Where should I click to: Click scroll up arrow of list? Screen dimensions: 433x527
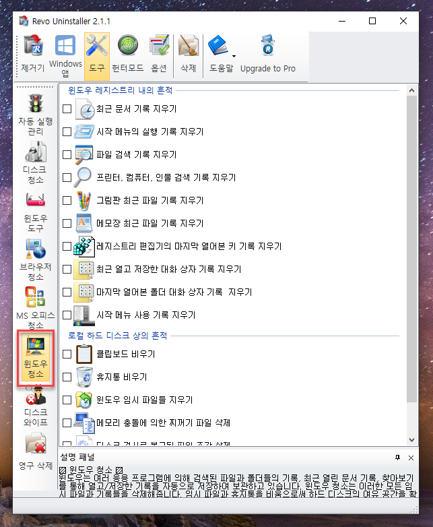(x=412, y=90)
